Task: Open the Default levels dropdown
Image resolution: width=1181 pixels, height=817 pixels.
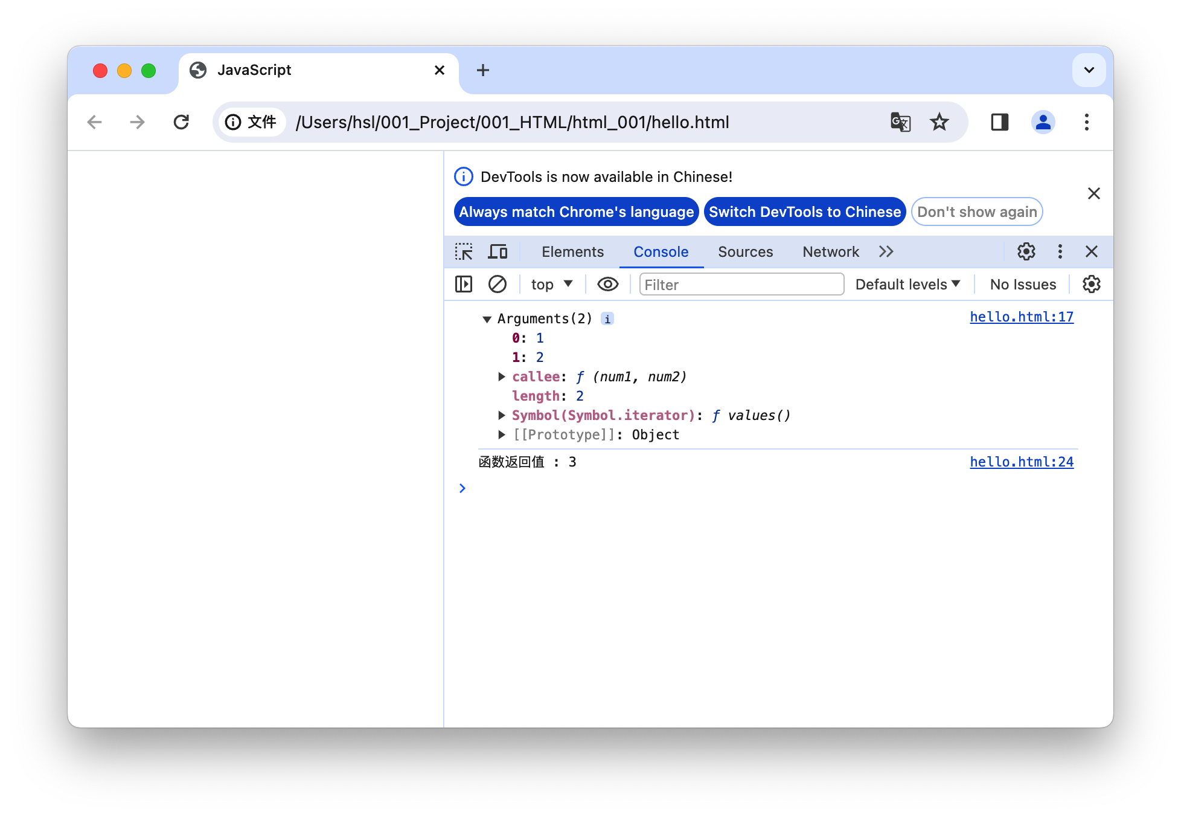Action: [904, 285]
